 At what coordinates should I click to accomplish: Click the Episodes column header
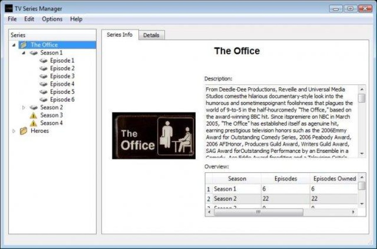(x=285, y=179)
